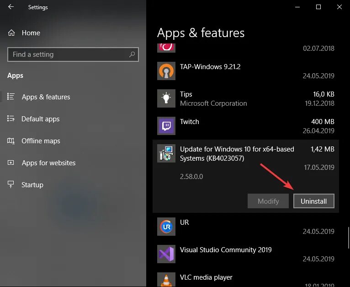Select the TAP-Windows 9.21.2 entry
This screenshot has height=287, width=350.
[x=210, y=67]
